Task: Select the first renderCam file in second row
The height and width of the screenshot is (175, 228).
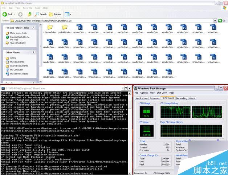Action: (50, 42)
